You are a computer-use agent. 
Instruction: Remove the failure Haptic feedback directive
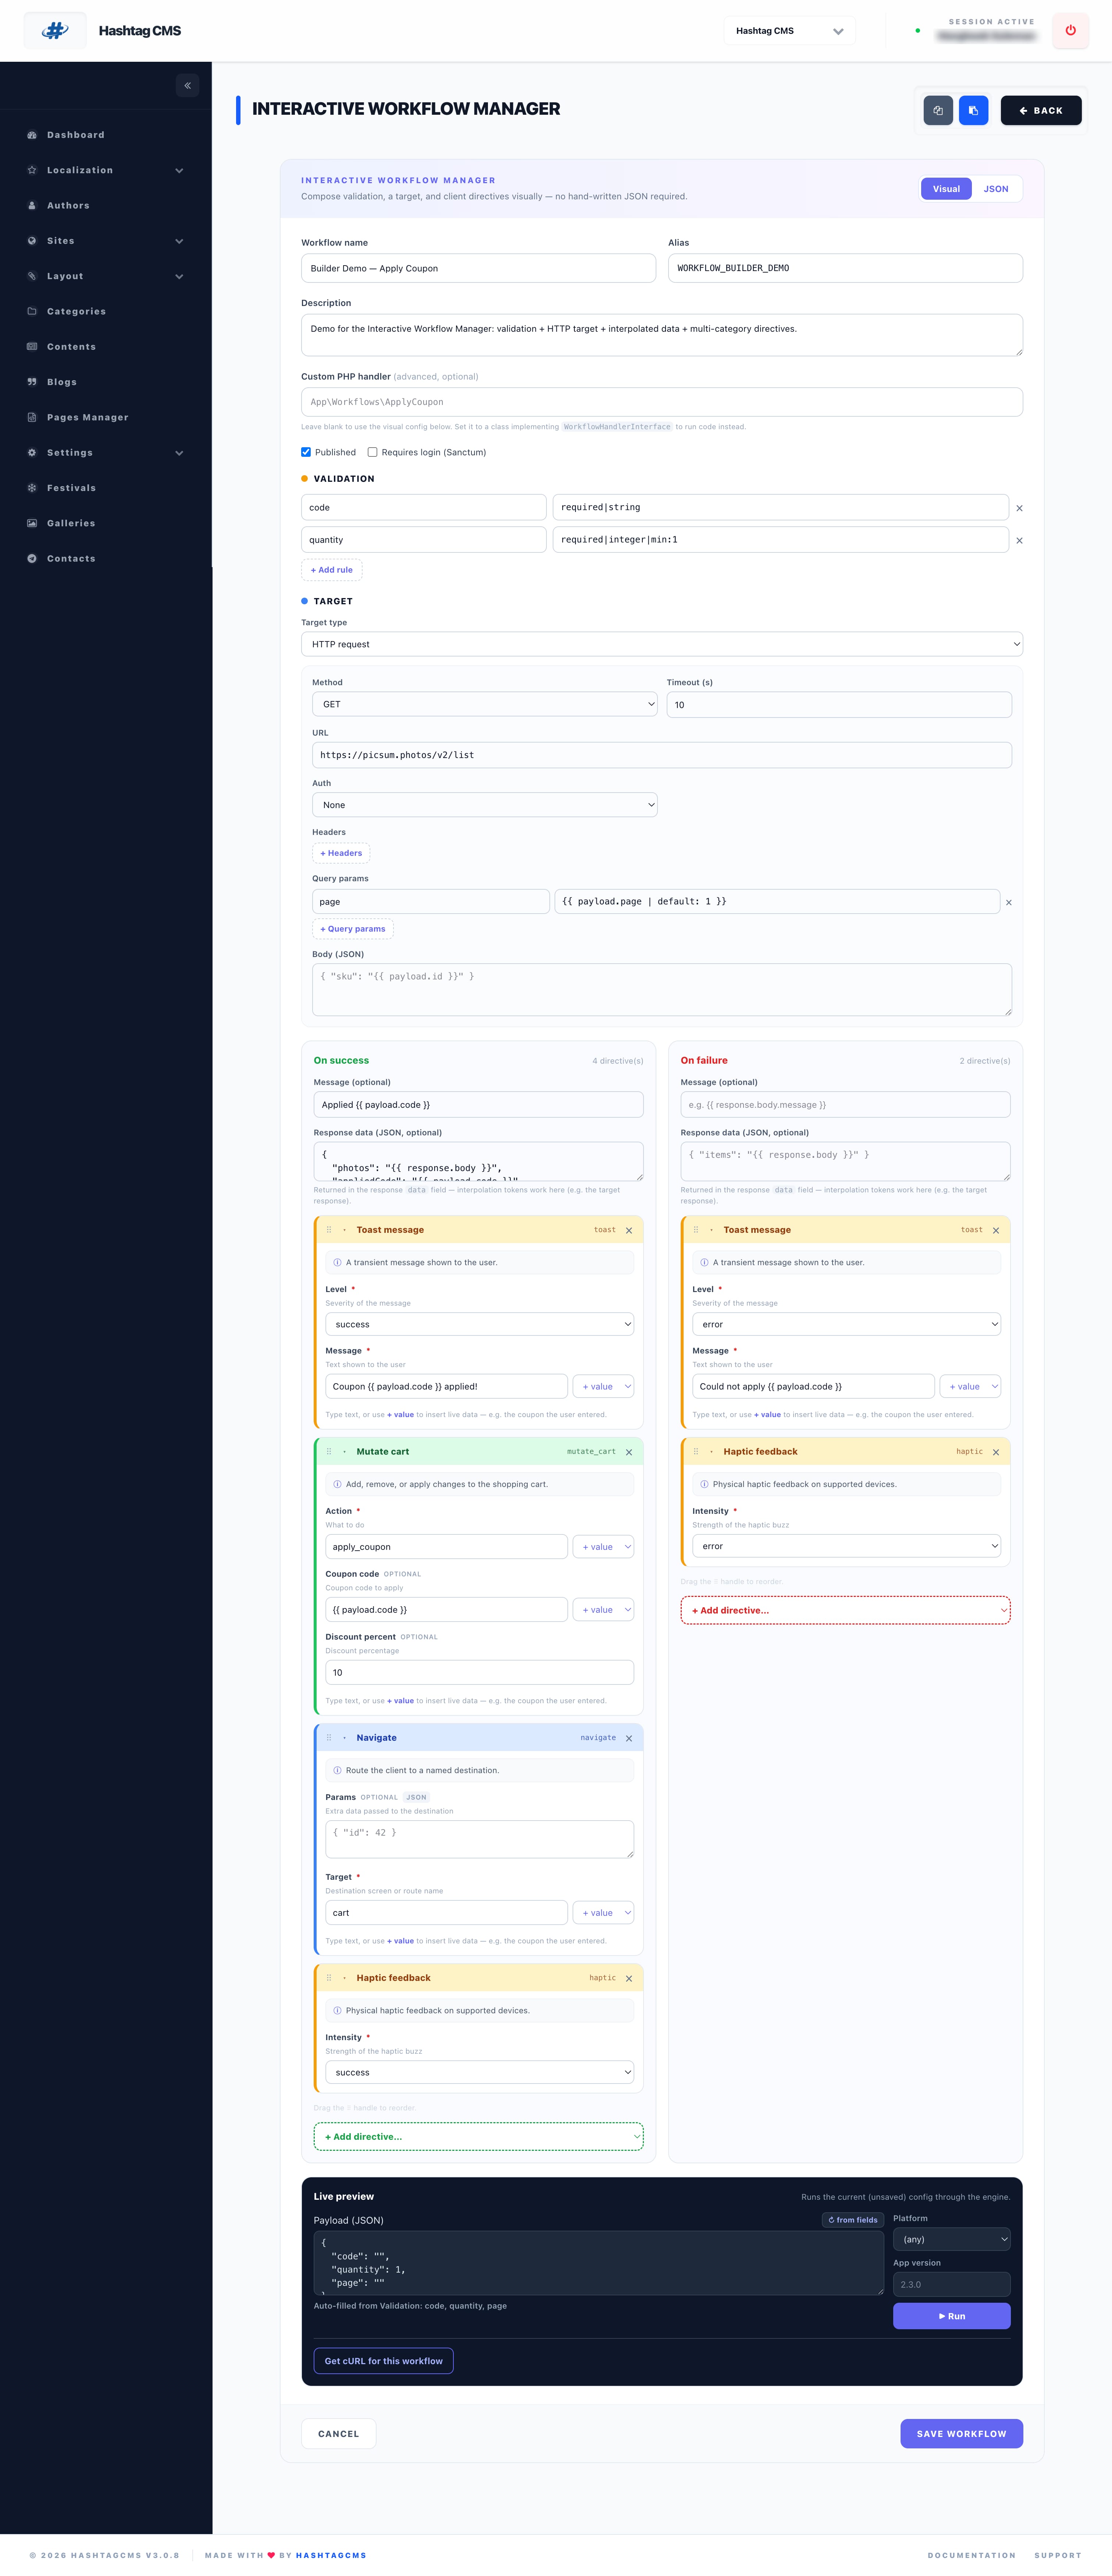(x=996, y=1452)
